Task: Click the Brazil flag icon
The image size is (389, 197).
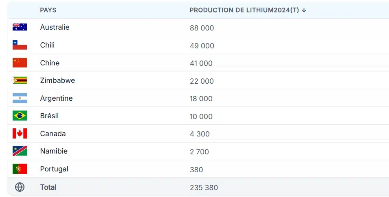Action: point(20,116)
